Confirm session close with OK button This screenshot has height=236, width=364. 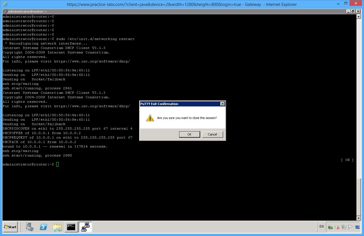[189, 134]
